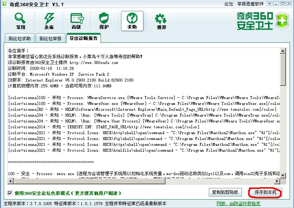Click the 非常感谢您留心我这份系统诊断报告 line
This screenshot has height=208, width=294.
click(x=75, y=57)
